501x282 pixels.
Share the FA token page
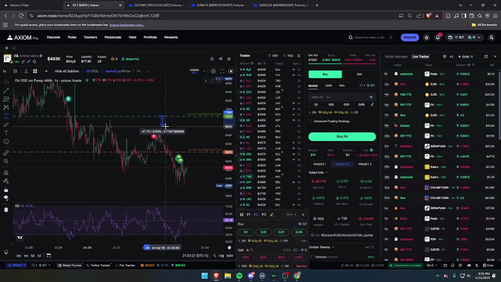pos(220,59)
